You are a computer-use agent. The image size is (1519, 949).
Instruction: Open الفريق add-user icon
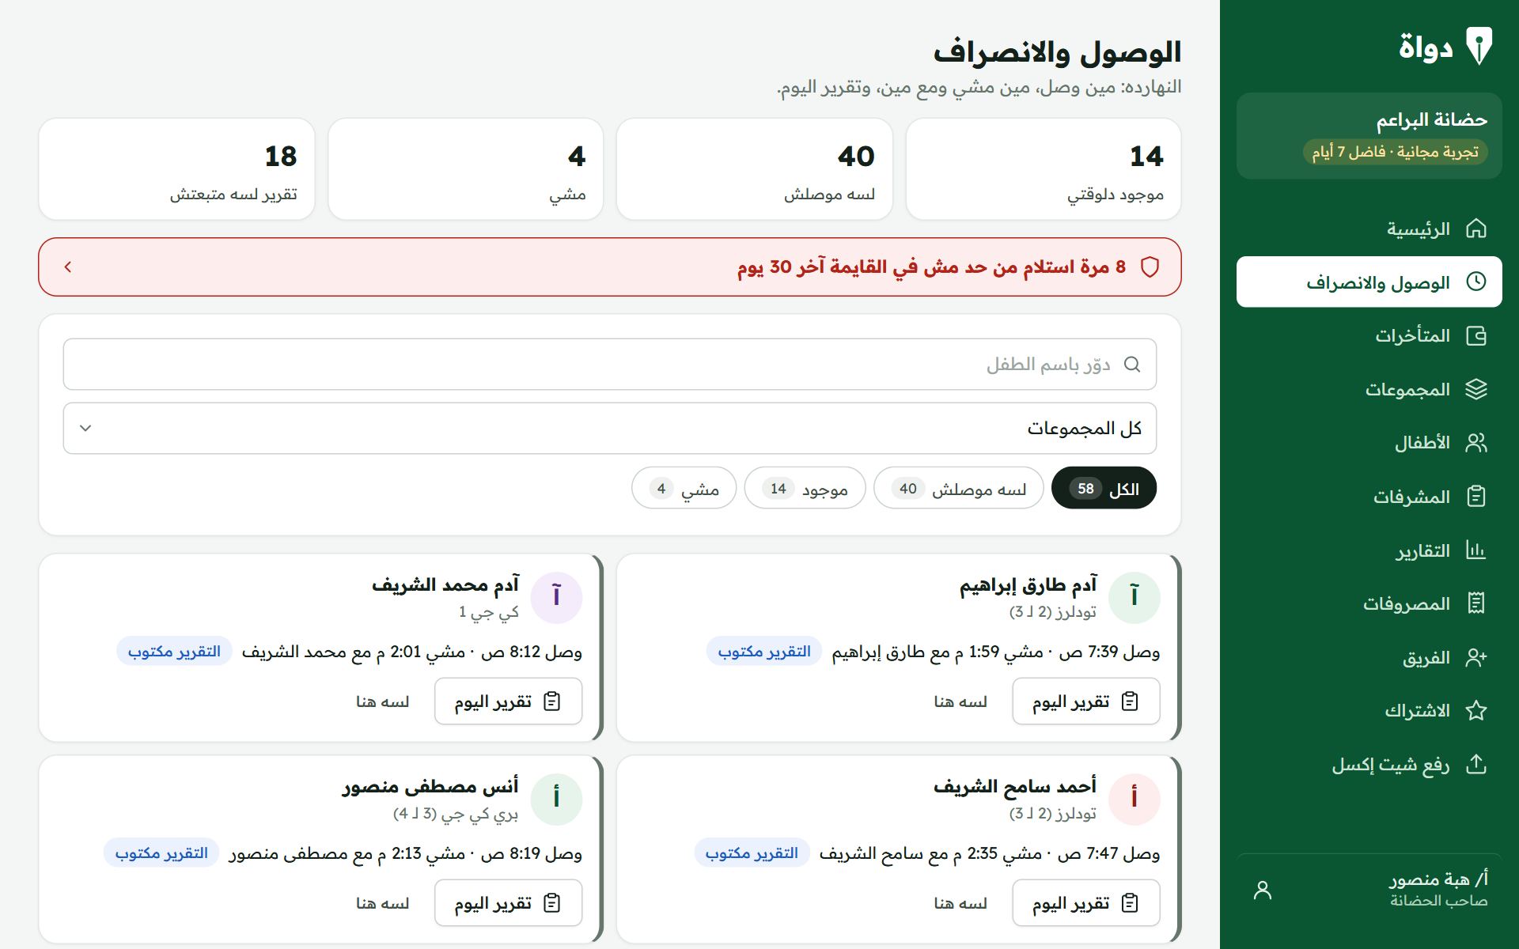pyautogui.click(x=1476, y=657)
